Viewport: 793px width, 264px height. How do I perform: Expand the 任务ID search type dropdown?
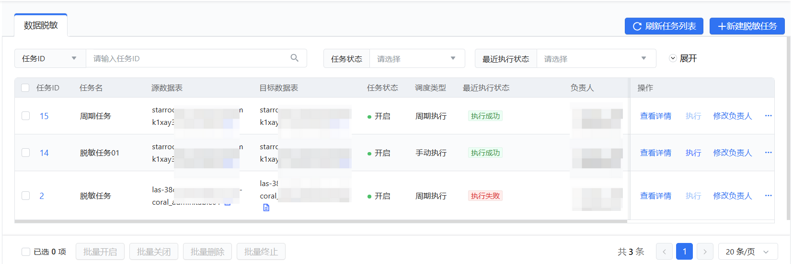coord(50,58)
